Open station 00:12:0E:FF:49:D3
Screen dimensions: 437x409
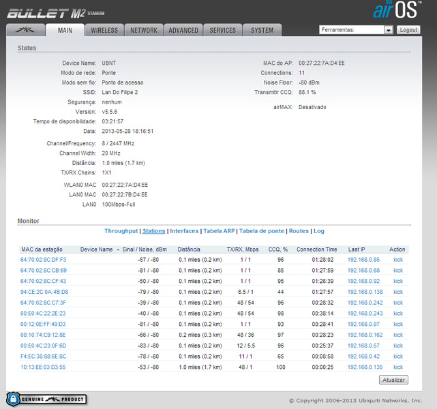43,324
